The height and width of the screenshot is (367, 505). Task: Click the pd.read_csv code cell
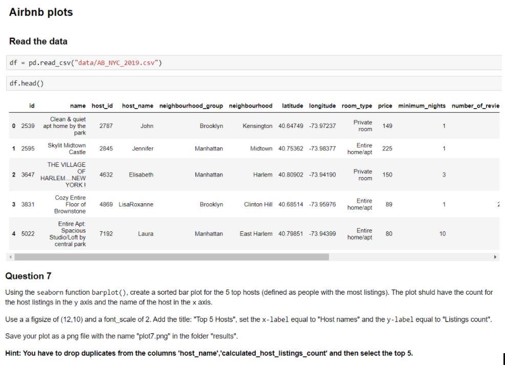(254, 62)
